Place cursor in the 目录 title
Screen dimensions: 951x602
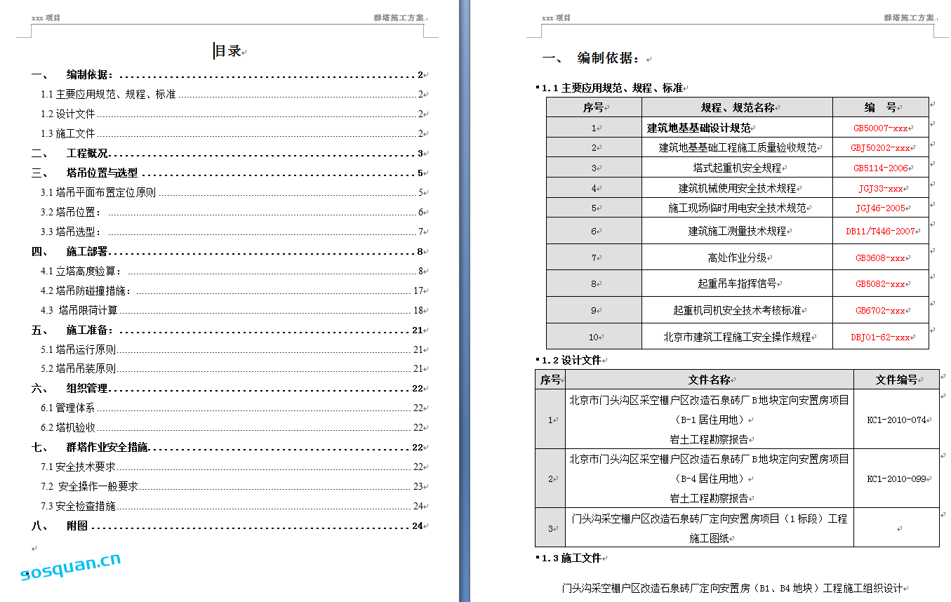click(228, 51)
